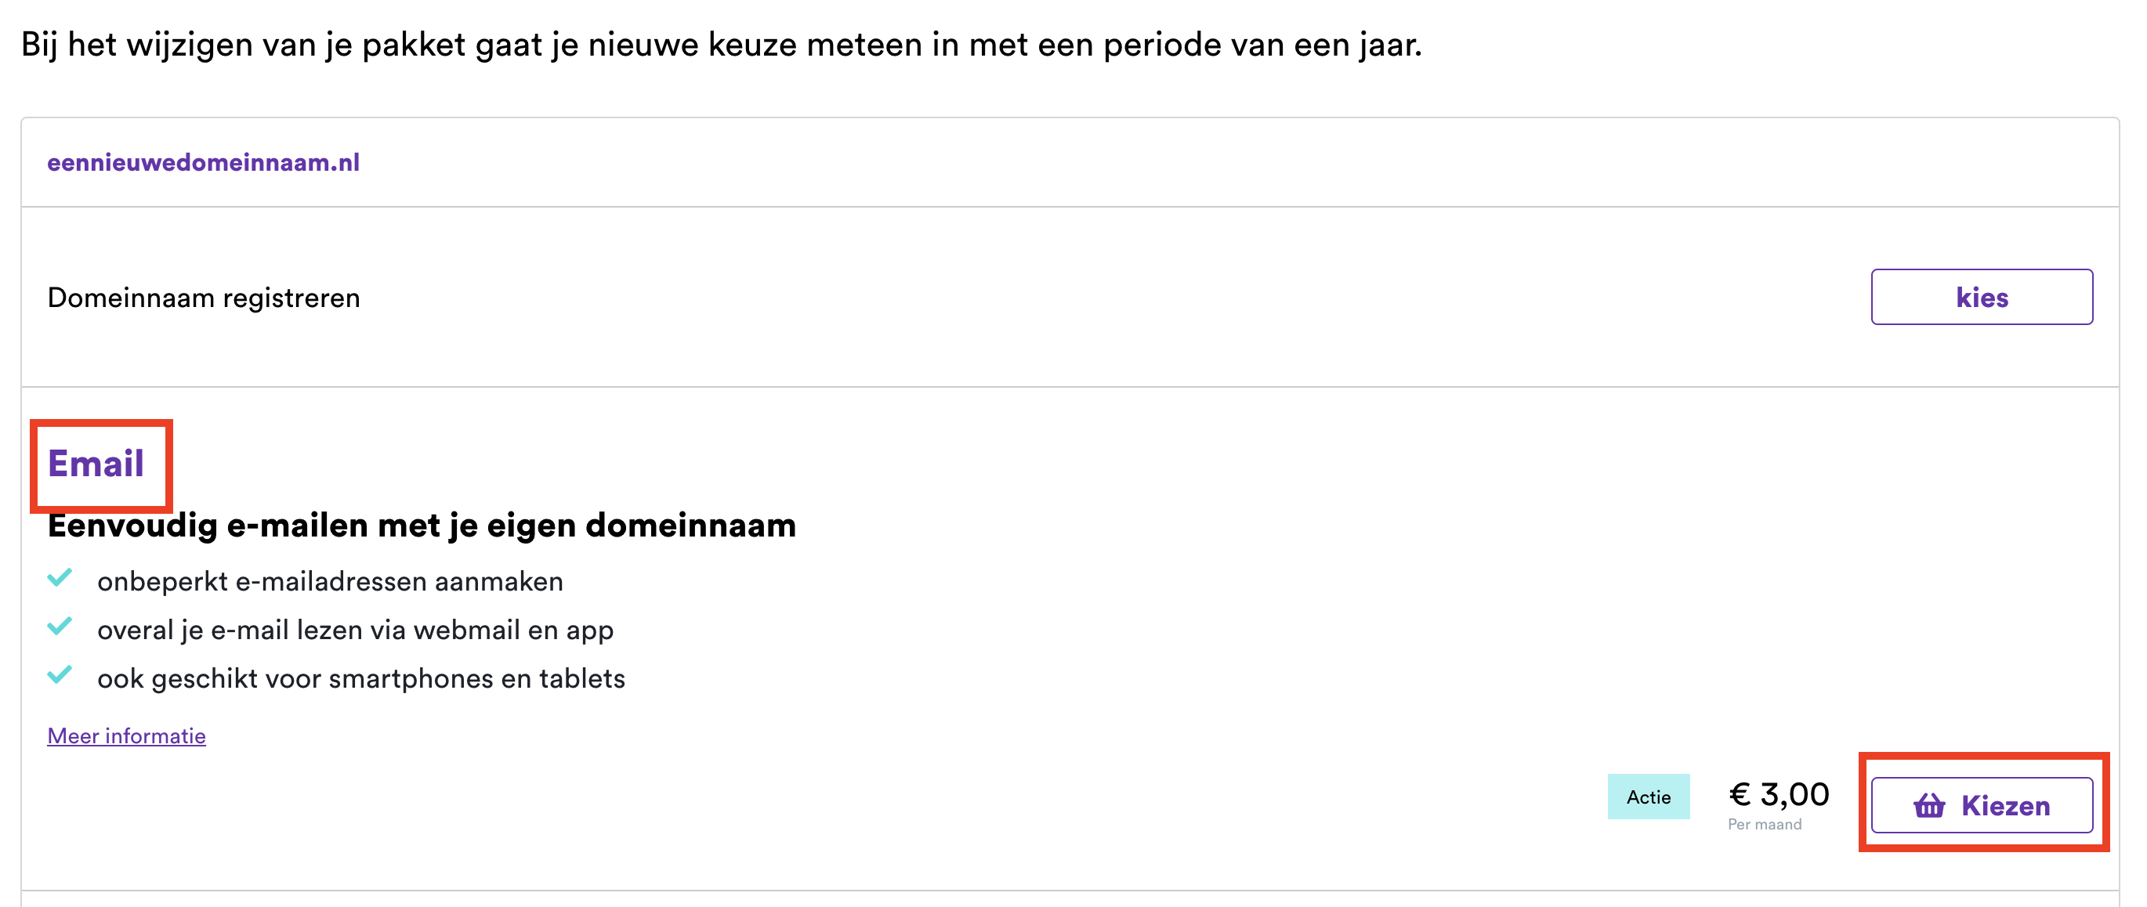Click the checkmark beside webmail en app

60,627
